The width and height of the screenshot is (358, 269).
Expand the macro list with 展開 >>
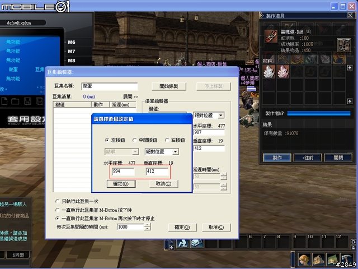(130, 96)
